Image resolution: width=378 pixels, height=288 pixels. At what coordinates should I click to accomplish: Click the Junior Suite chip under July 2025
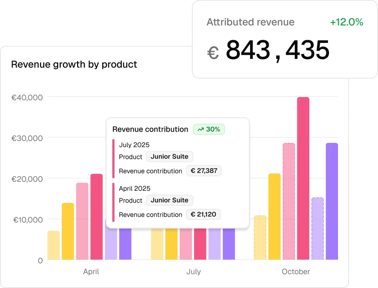tap(169, 156)
